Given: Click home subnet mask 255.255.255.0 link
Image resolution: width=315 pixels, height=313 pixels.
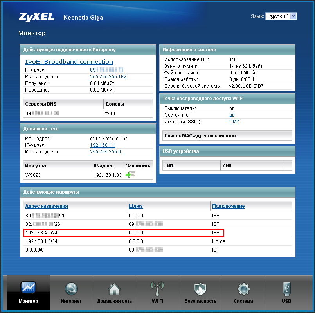Looking at the screenshot, I should tap(105, 152).
